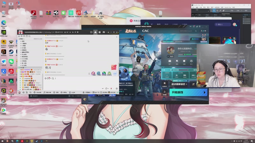Open the WeChat desktop shortcut
This screenshot has height=143, width=255.
coord(11,61)
